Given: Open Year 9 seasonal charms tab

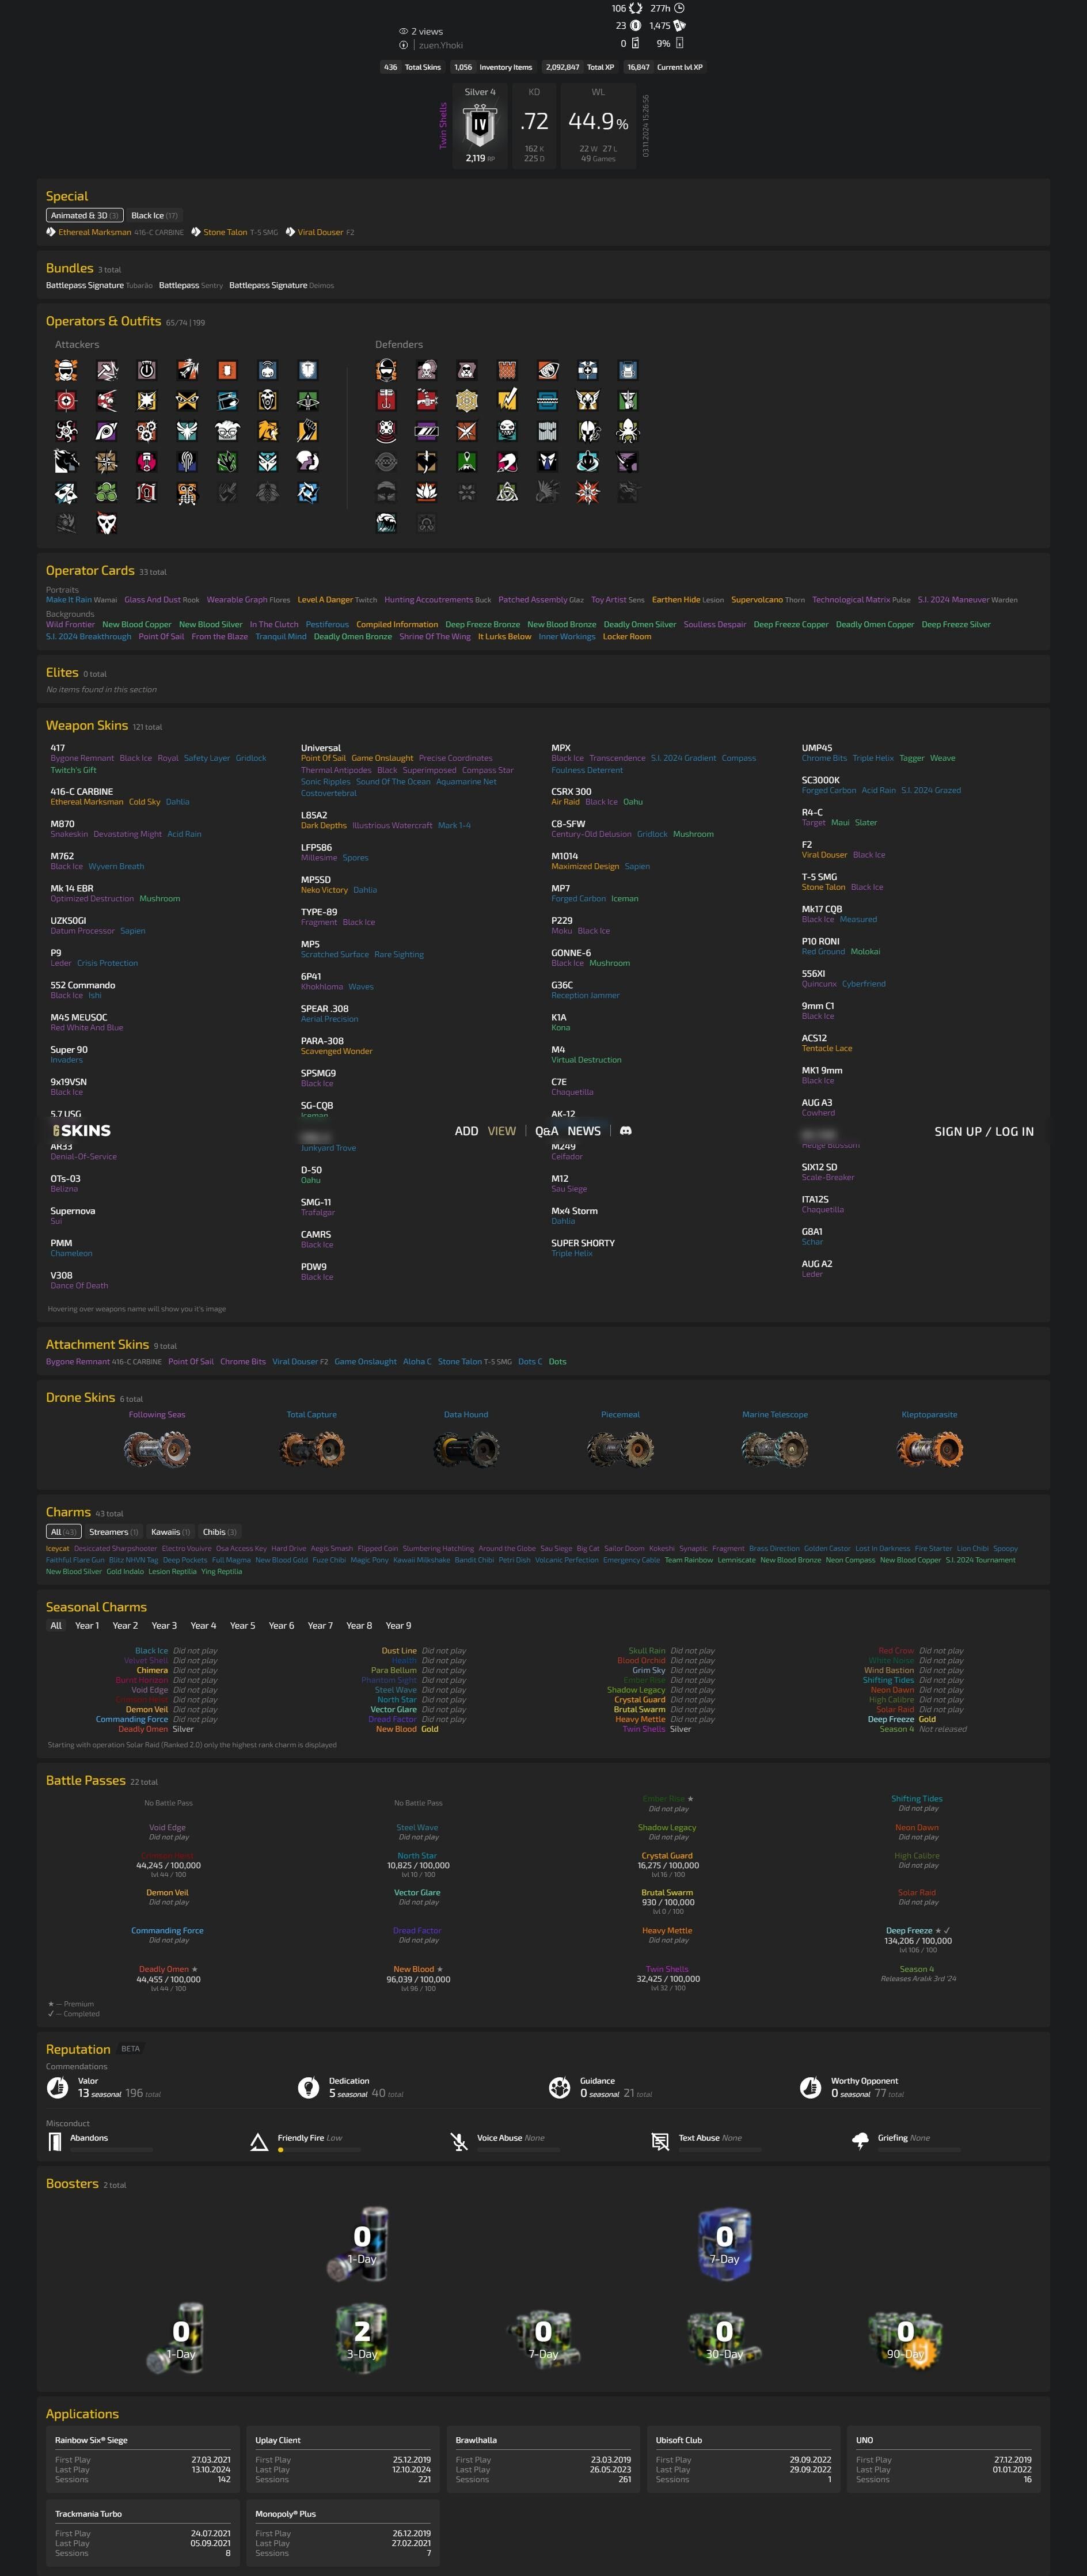Looking at the screenshot, I should (398, 1625).
